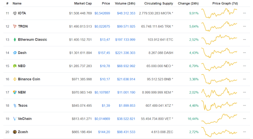Click the NEO coin logo icon
The height and width of the screenshot is (139, 253).
click(x=15, y=66)
